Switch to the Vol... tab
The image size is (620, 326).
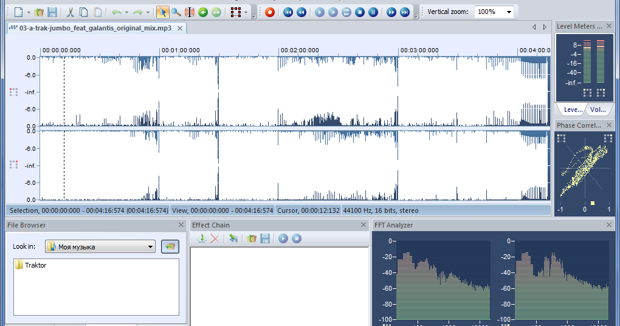598,109
